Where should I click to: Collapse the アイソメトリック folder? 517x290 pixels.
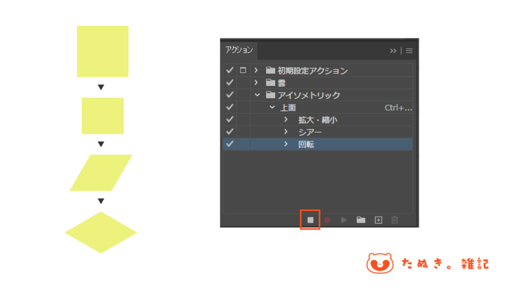(257, 95)
